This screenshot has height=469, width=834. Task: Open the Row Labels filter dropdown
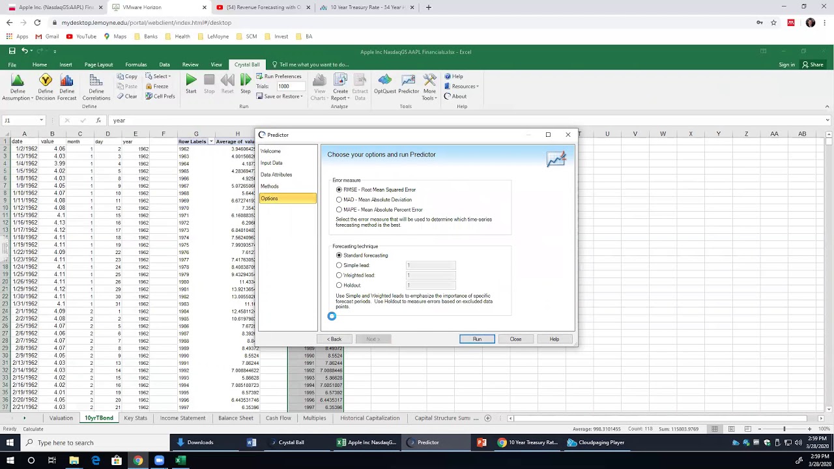[211, 141]
